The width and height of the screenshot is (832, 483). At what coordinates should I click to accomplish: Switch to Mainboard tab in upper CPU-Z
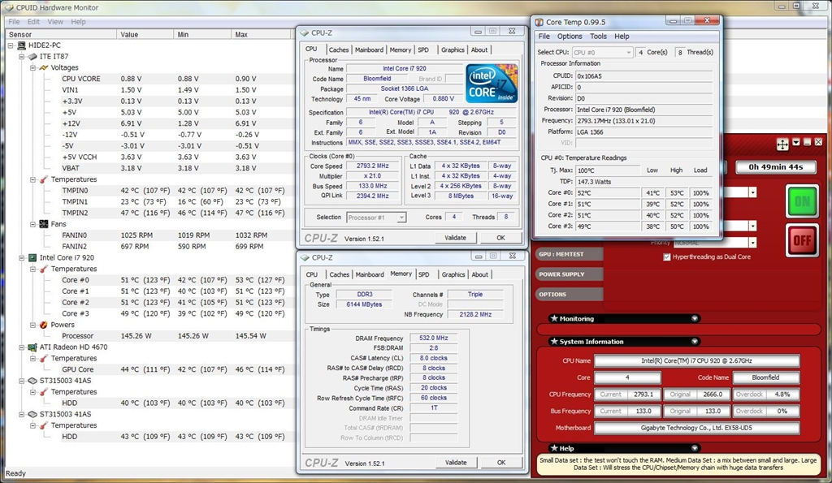pos(369,50)
